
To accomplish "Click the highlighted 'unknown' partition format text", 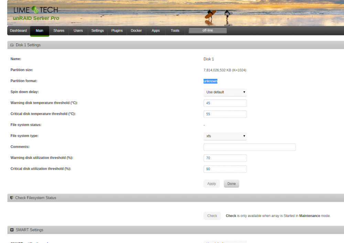I will 211,81.
